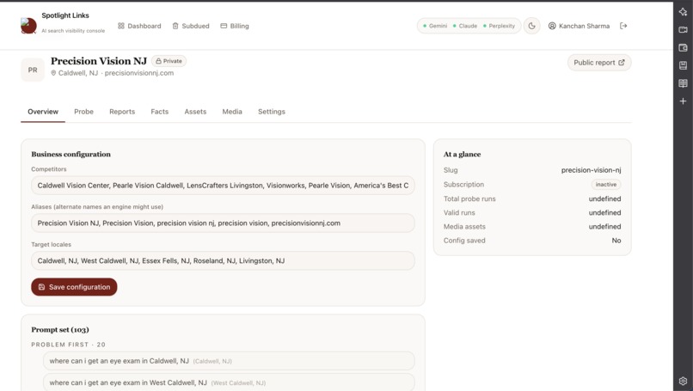Click the Prompt set (103) heading
The width and height of the screenshot is (693, 391).
coord(60,330)
